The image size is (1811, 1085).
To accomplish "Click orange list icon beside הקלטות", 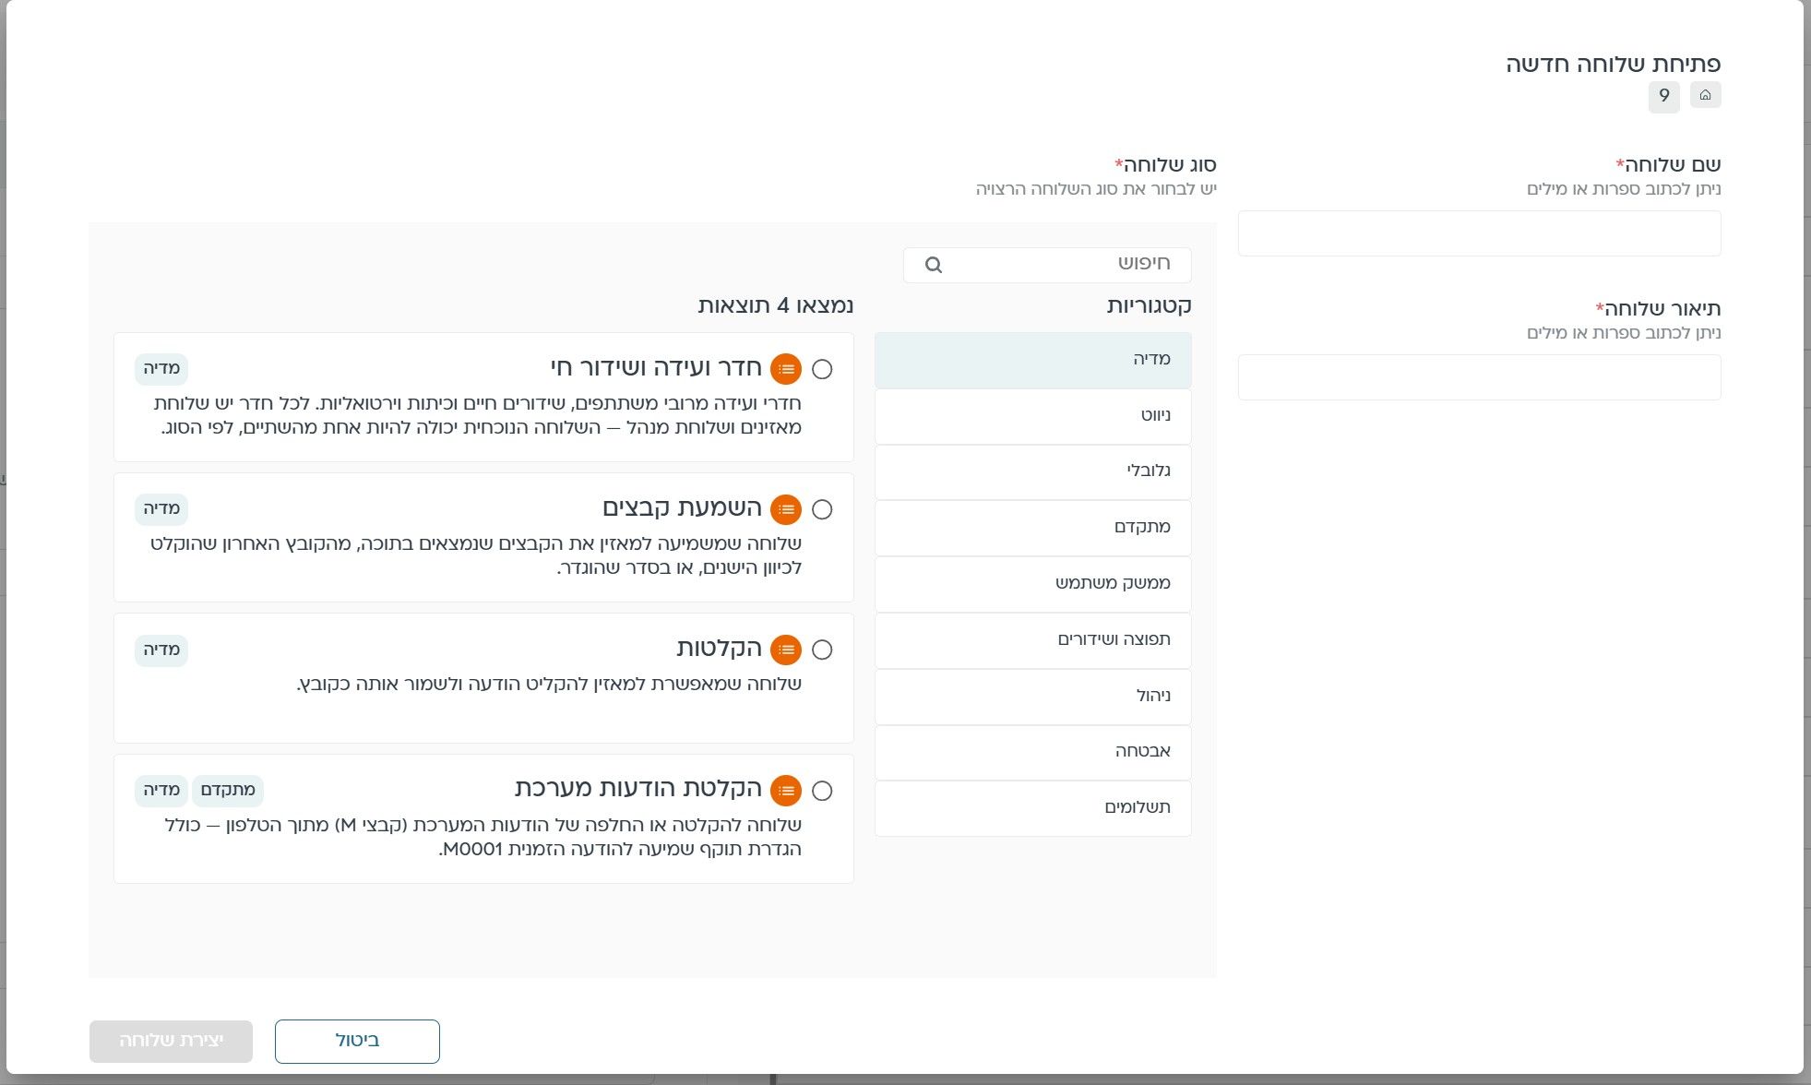I will pyautogui.click(x=786, y=650).
